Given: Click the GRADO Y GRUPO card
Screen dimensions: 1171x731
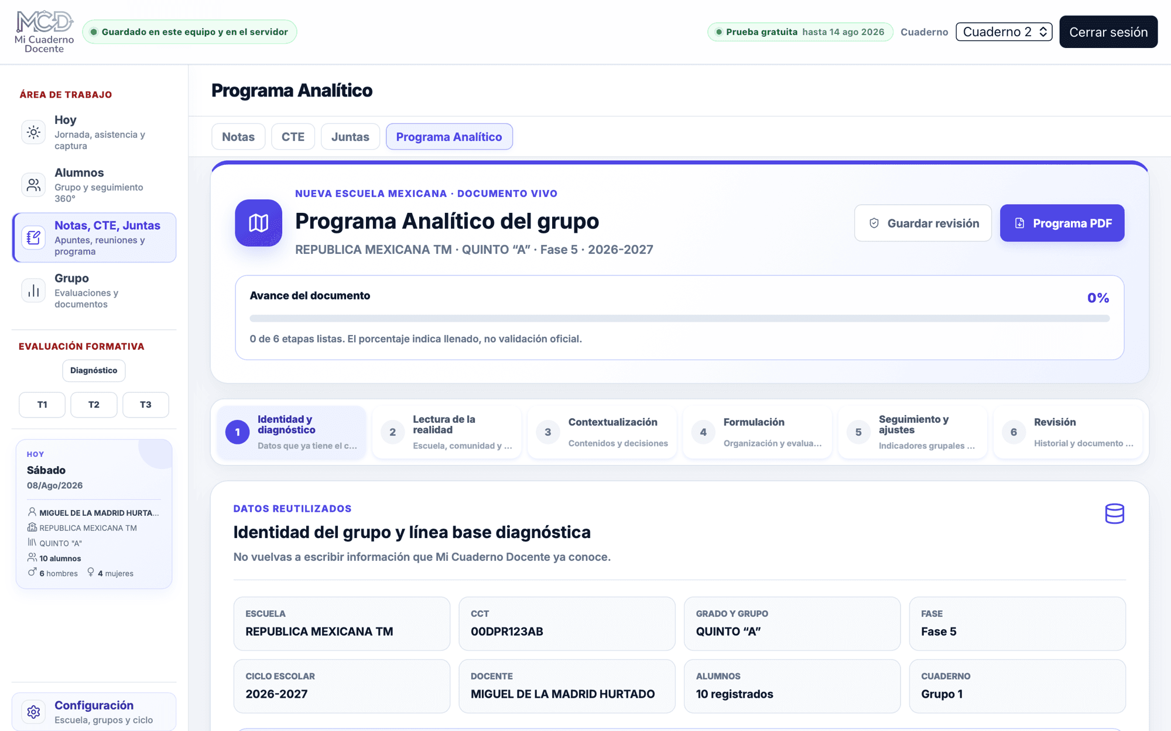Looking at the screenshot, I should click(x=792, y=623).
